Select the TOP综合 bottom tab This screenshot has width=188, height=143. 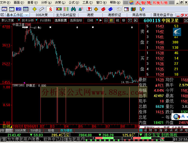click(36, 130)
